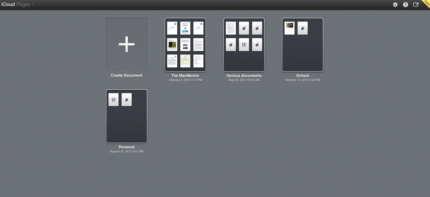Select the yellow page thumbnail in The MacMentor
This screenshot has width=430, height=197.
point(185,61)
